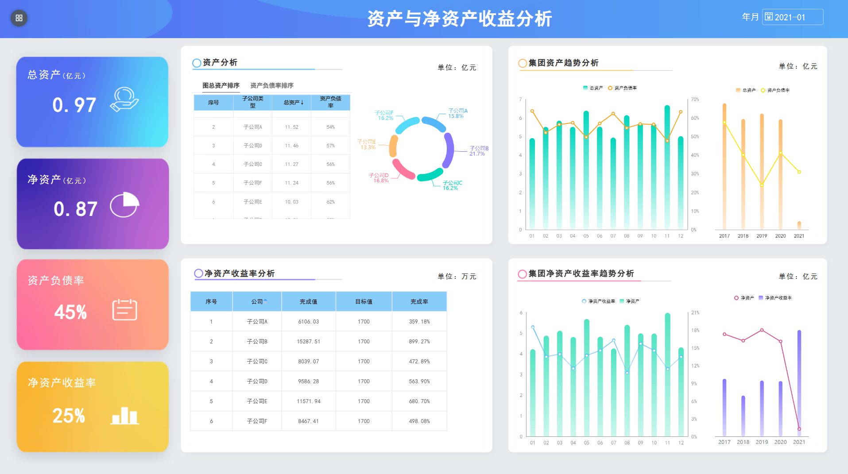Select the 图总资产排序 tab

pos(221,85)
